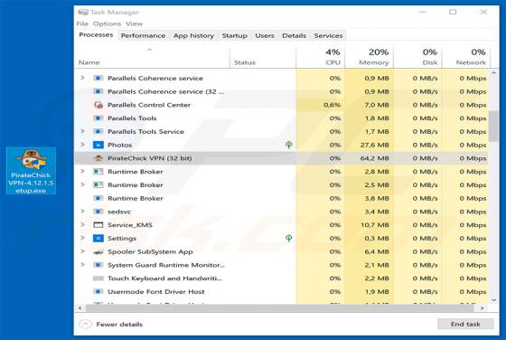Click the vertical scrollbar up arrow
The width and height of the screenshot is (506, 340).
coord(493,73)
